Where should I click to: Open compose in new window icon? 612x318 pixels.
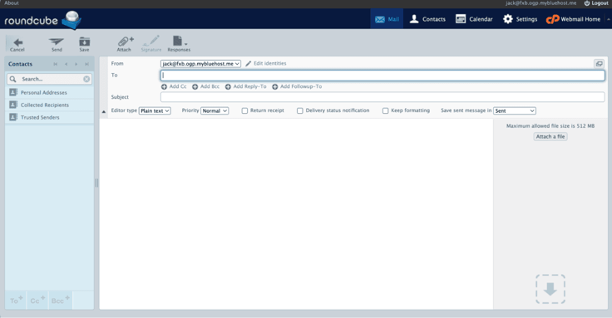pos(599,64)
